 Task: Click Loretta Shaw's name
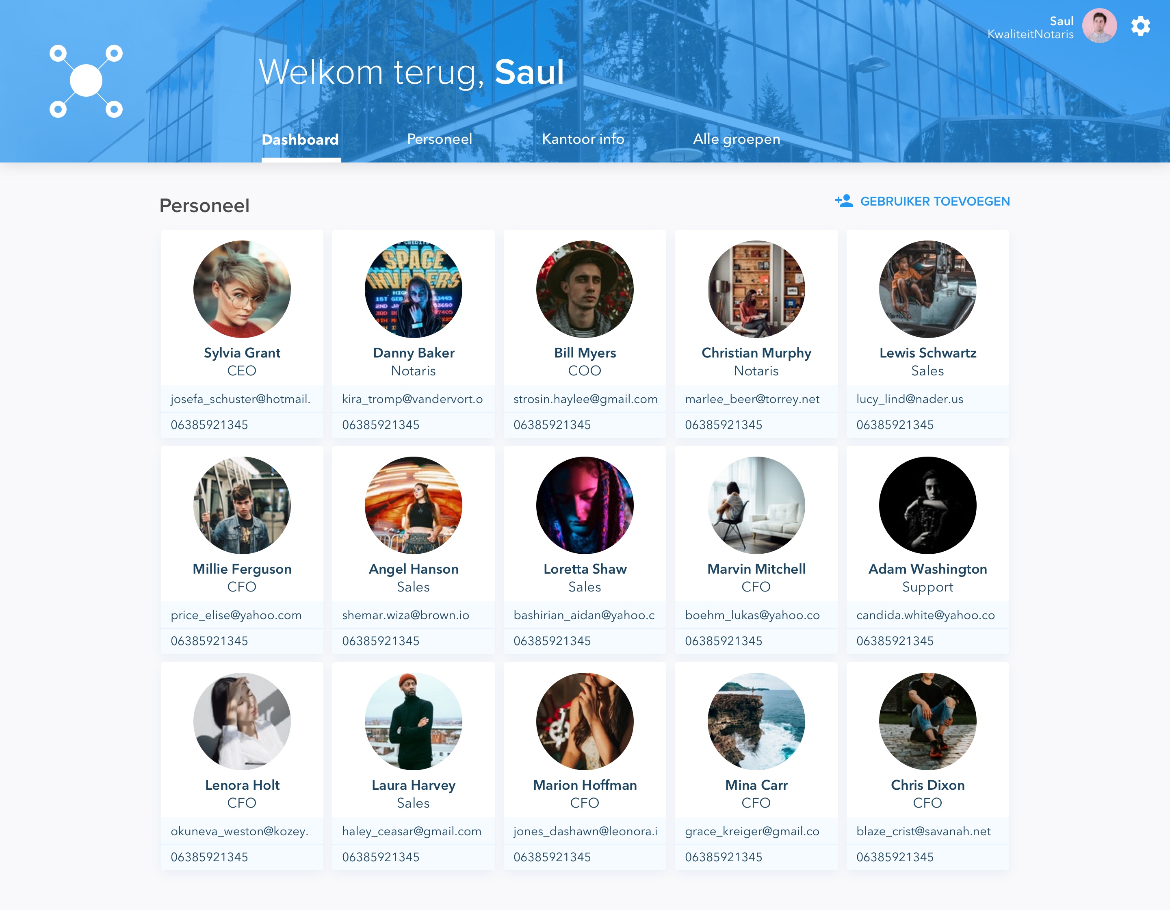click(585, 569)
